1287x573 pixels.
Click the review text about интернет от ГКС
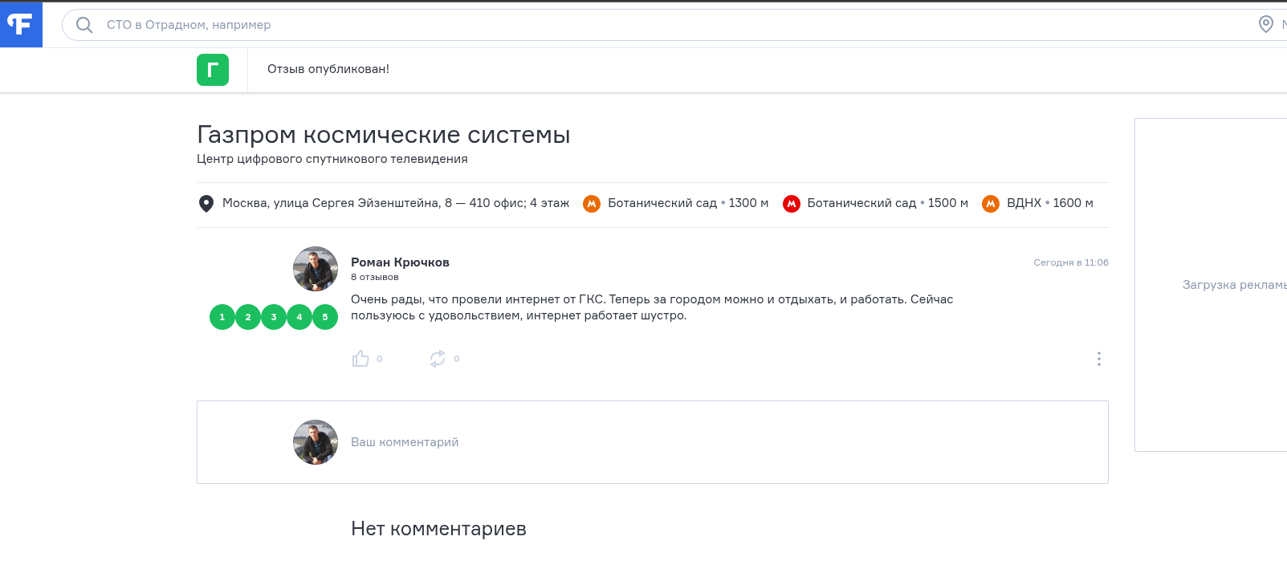652,307
